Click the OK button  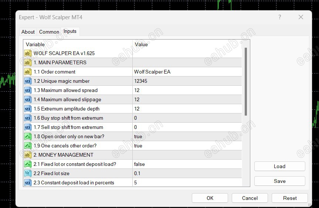coord(210,198)
